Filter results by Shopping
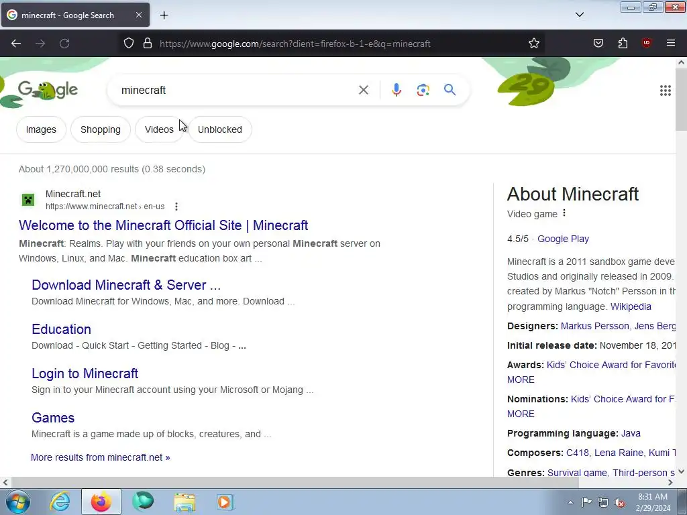This screenshot has width=687, height=515. [x=101, y=129]
